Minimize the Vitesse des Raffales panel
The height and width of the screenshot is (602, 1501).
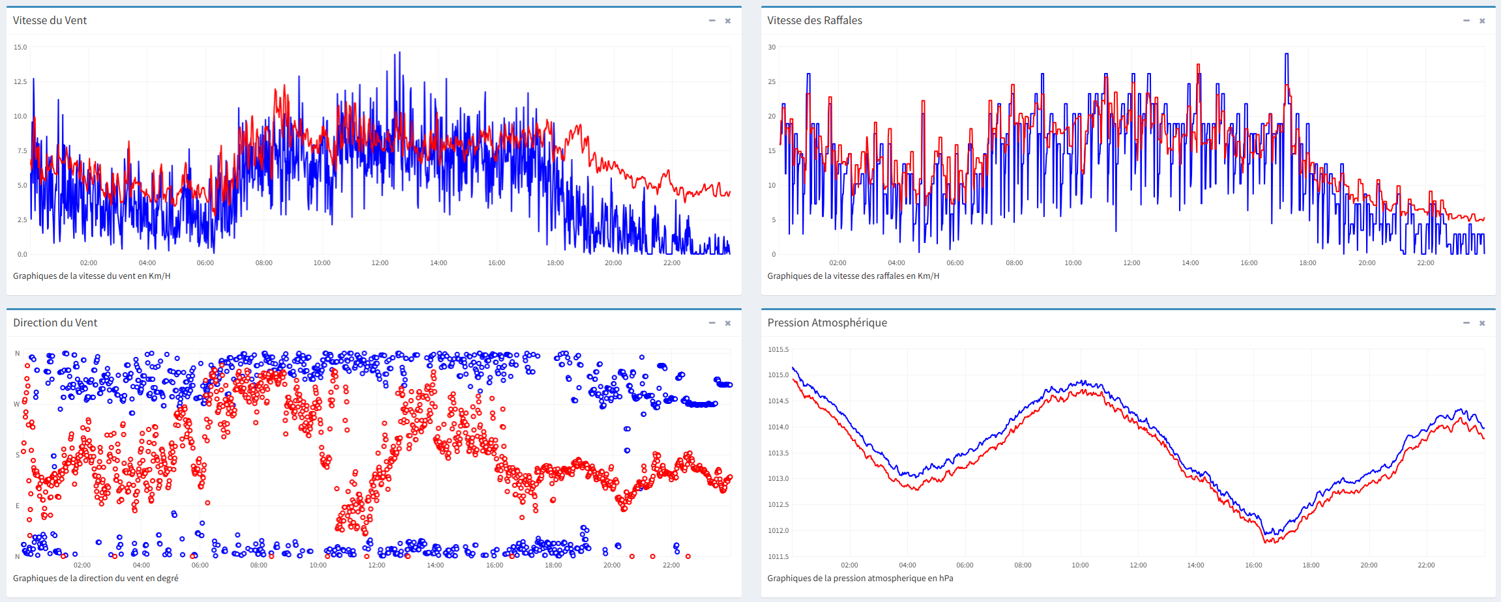[x=1466, y=21]
